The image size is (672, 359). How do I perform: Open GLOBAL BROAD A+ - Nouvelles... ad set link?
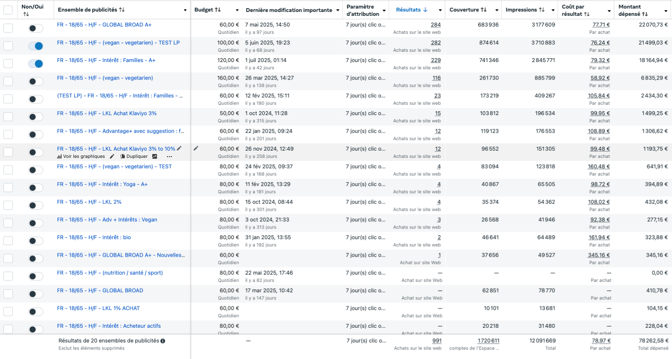click(121, 255)
